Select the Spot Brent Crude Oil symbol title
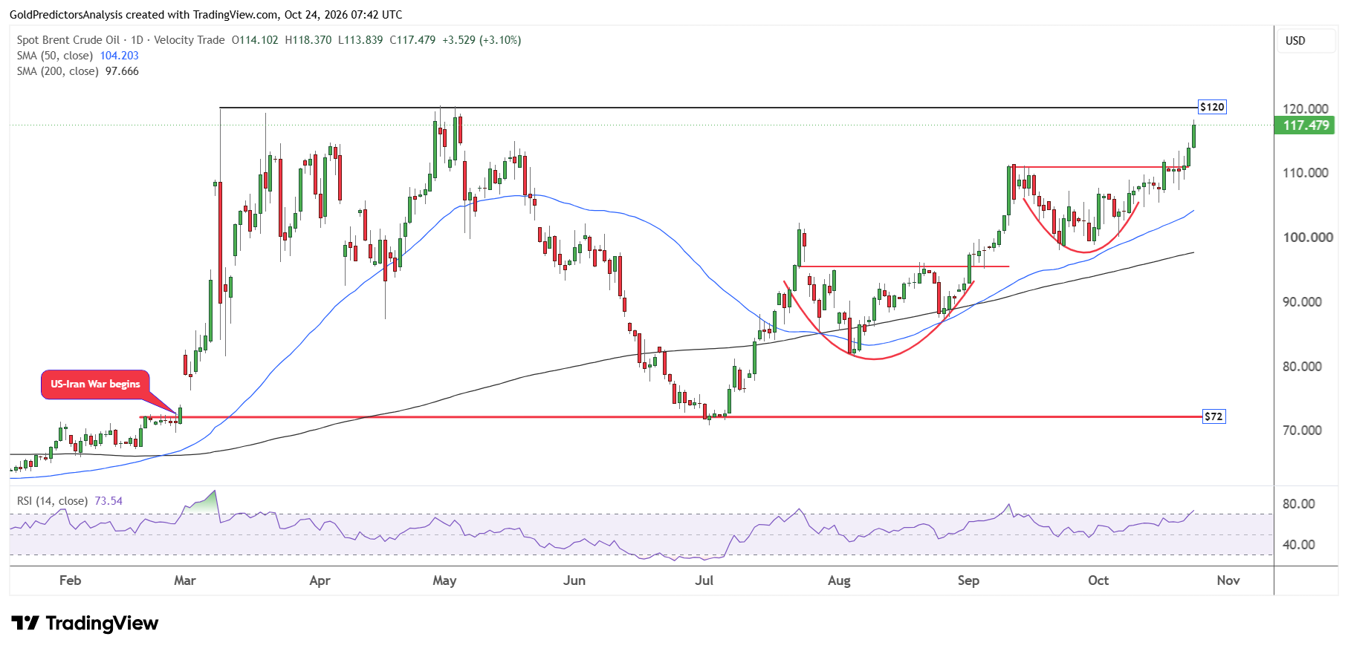The image size is (1348, 651). tap(68, 40)
